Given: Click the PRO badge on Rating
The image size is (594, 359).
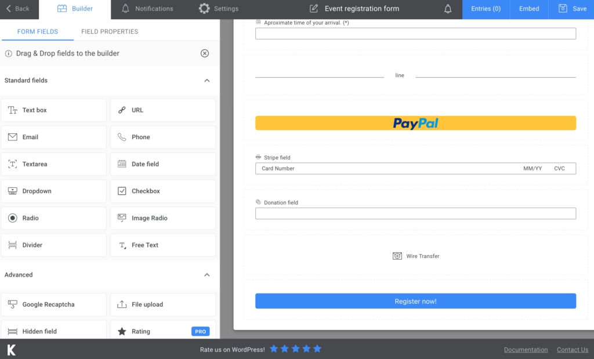Looking at the screenshot, I should (200, 331).
